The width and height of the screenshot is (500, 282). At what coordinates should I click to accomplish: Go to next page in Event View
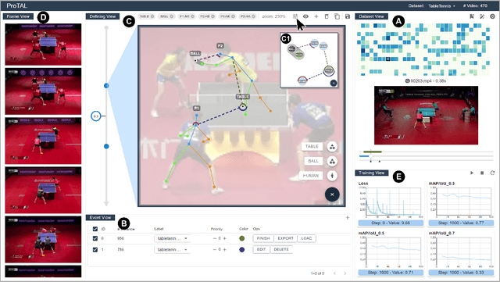pyautogui.click(x=345, y=273)
